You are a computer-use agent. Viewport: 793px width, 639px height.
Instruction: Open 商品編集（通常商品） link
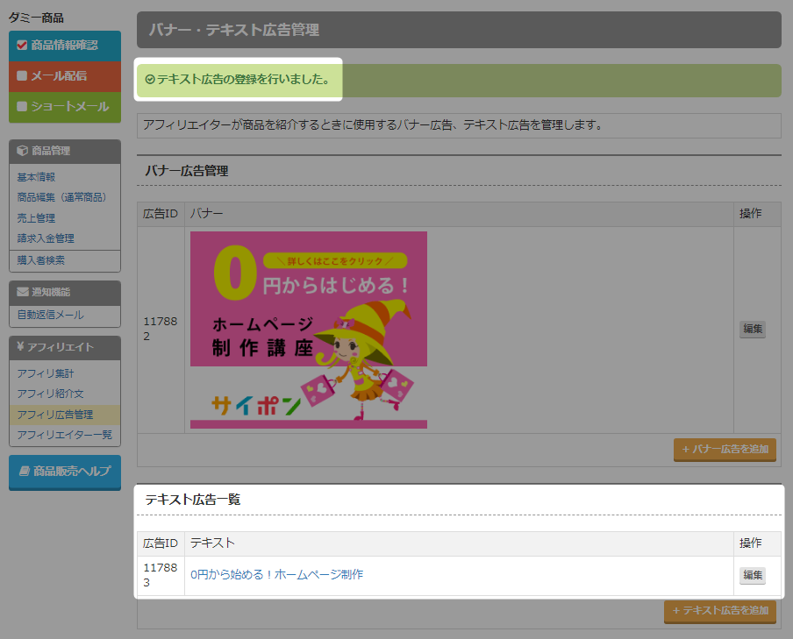click(x=61, y=197)
